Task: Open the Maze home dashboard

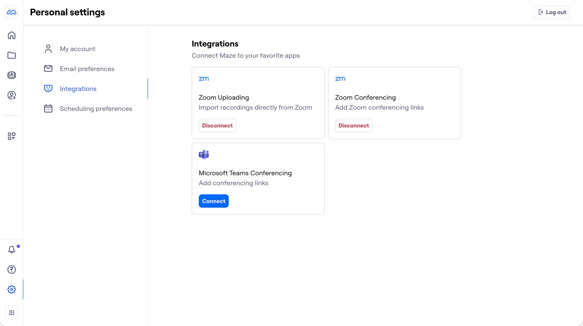Action: (x=12, y=35)
